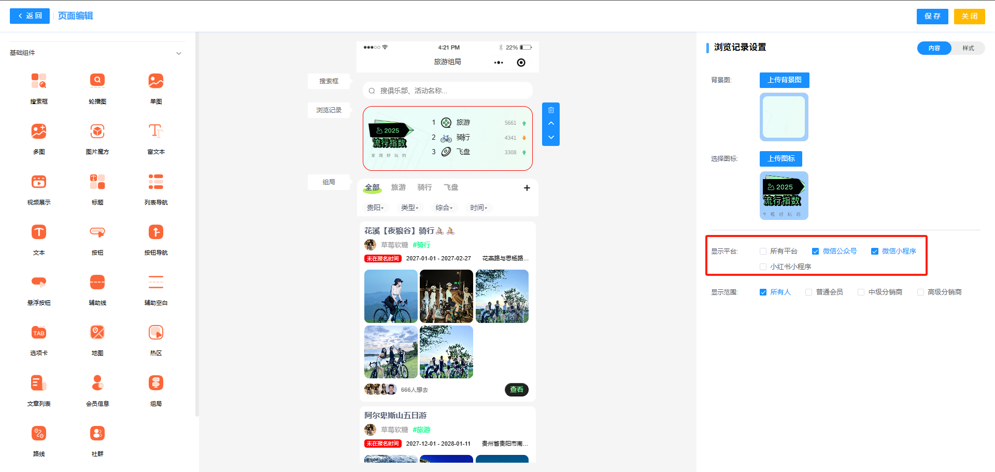Uncheck the 微信公众号 platform option
The image size is (995, 472).
(x=816, y=252)
